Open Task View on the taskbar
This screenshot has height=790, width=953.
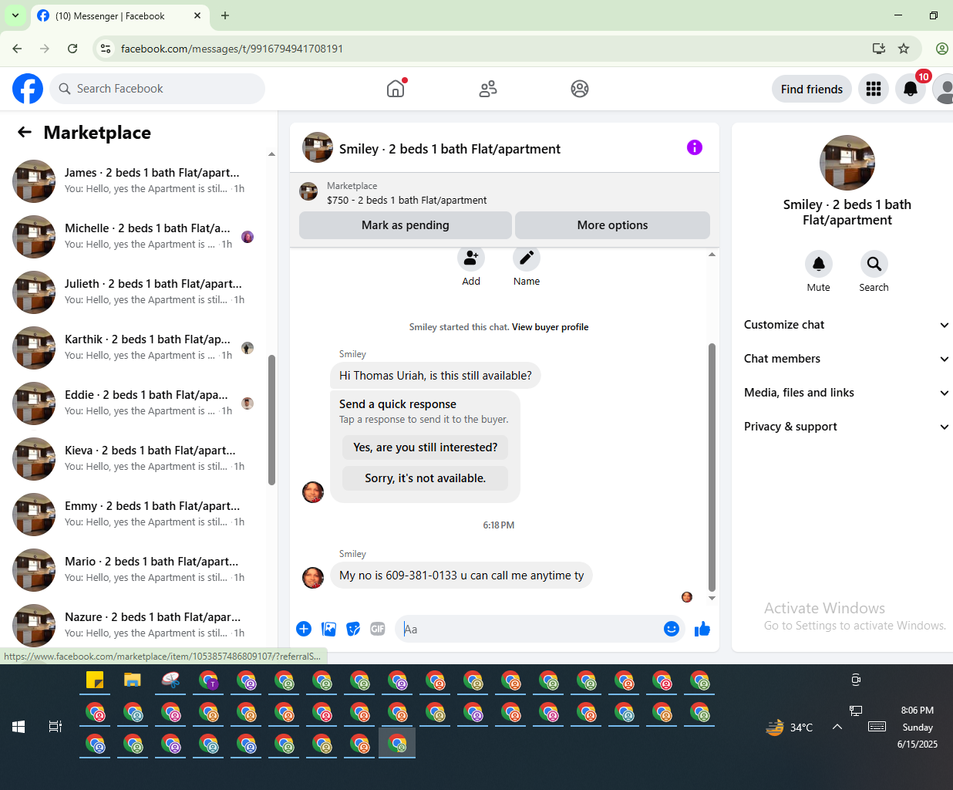tap(56, 727)
